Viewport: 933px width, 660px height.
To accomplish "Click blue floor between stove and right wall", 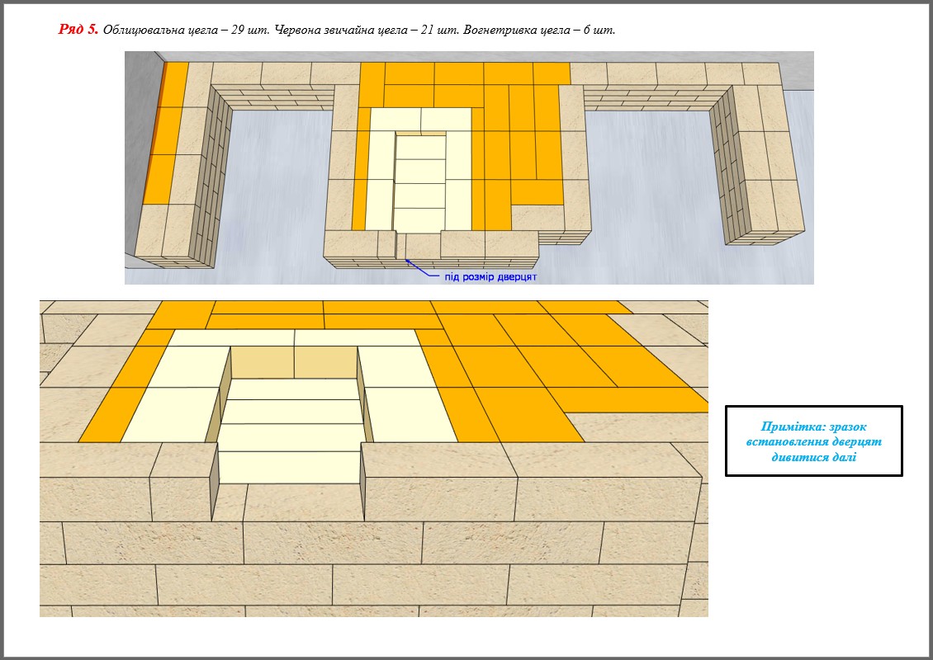I will pos(652,181).
